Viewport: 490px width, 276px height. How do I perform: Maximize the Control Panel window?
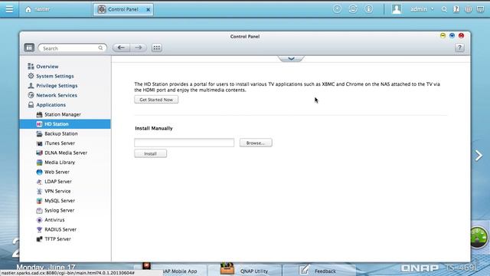452,36
